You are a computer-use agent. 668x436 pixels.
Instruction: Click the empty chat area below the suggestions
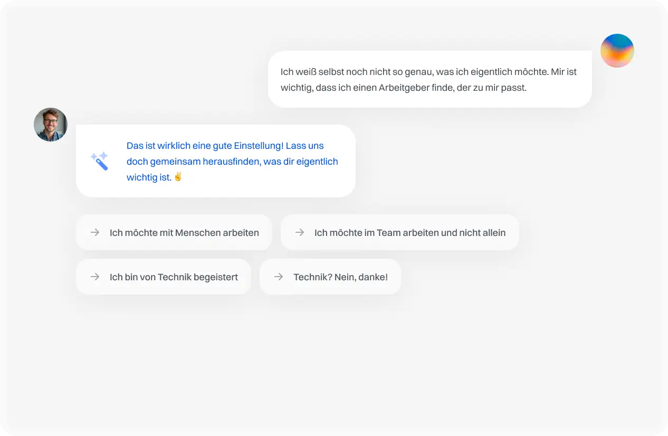coord(333,364)
